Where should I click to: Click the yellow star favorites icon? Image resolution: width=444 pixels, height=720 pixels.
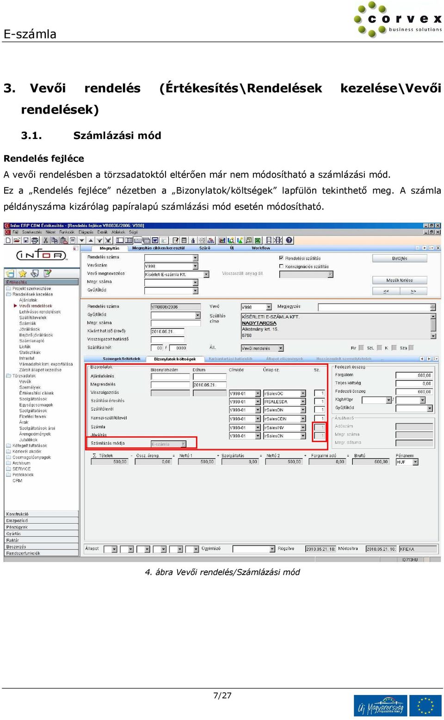coord(23,273)
